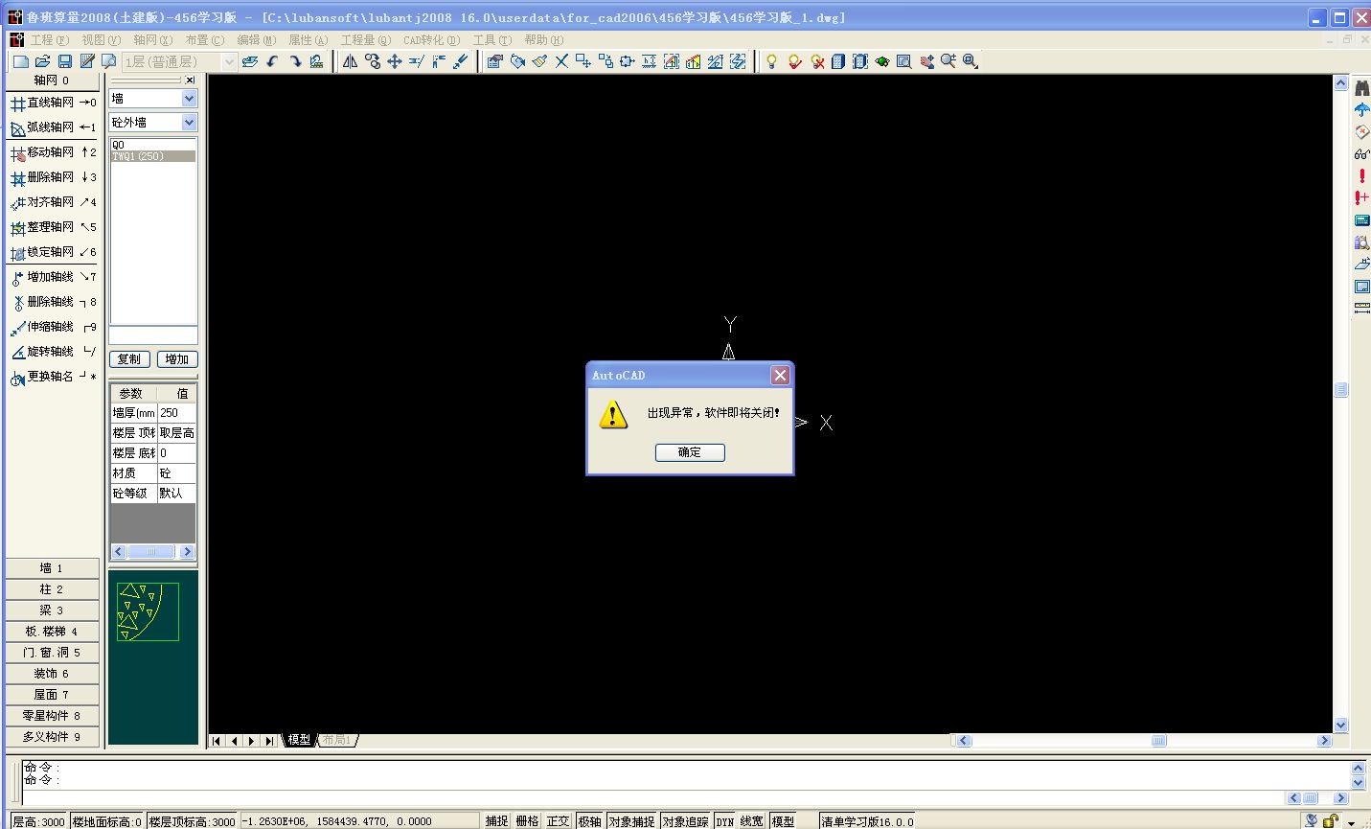1371x829 pixels.
Task: Click the canvas vertical scrollbar thumb
Action: pos(1341,390)
